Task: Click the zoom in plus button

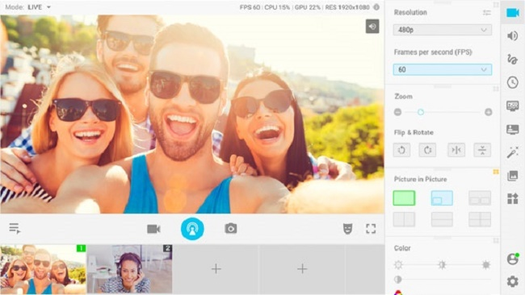Action: 488,112
